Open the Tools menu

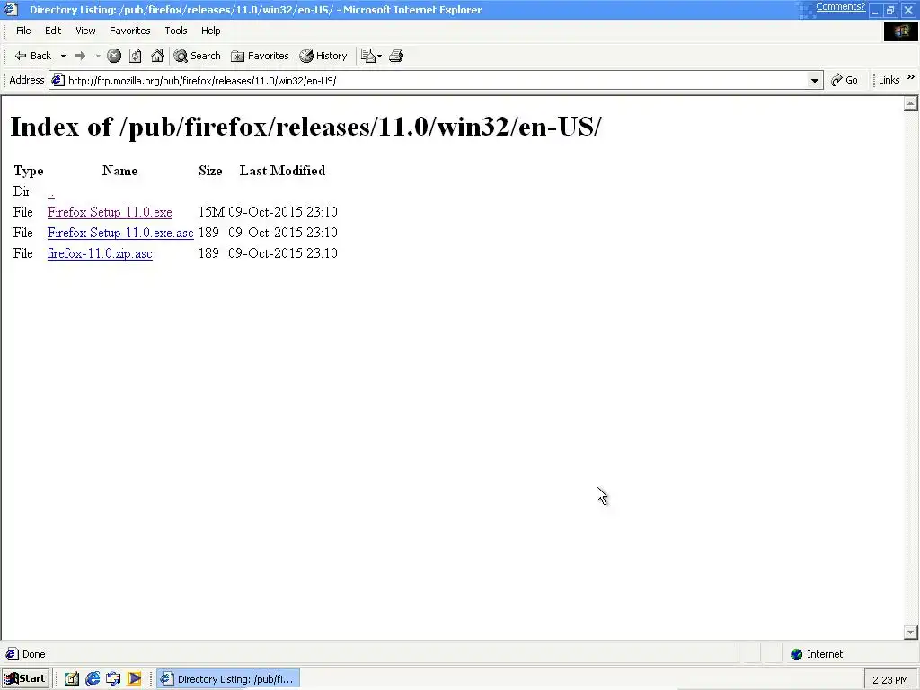pos(175,31)
